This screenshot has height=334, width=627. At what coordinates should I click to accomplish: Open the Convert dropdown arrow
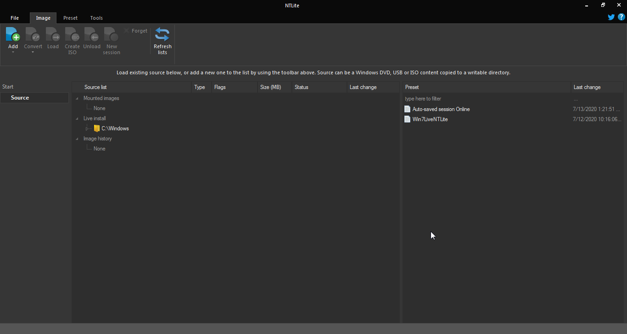coord(33,52)
